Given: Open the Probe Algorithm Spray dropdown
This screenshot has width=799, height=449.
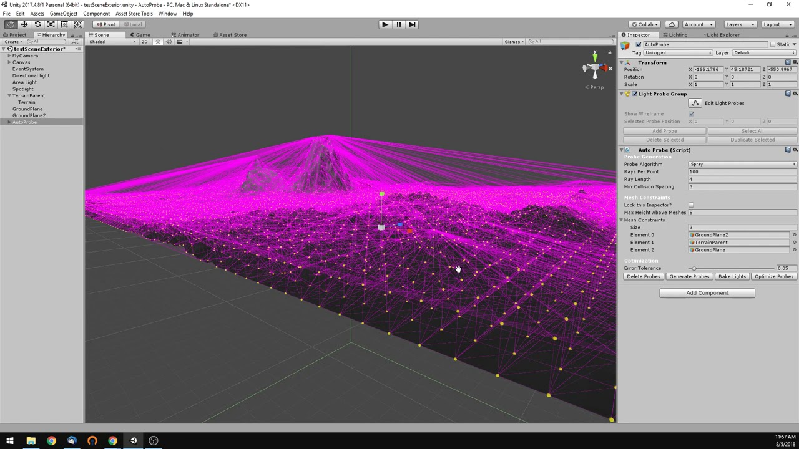Looking at the screenshot, I should 743,164.
